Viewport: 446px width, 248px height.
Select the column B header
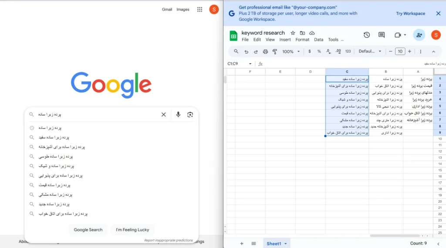(386, 72)
